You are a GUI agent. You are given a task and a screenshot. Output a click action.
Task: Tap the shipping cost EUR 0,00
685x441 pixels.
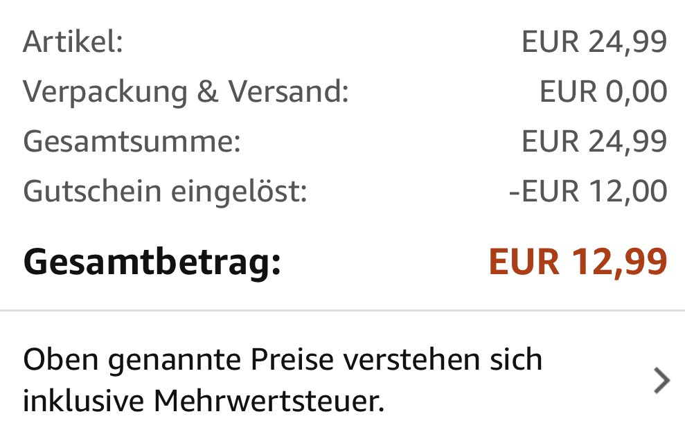603,91
